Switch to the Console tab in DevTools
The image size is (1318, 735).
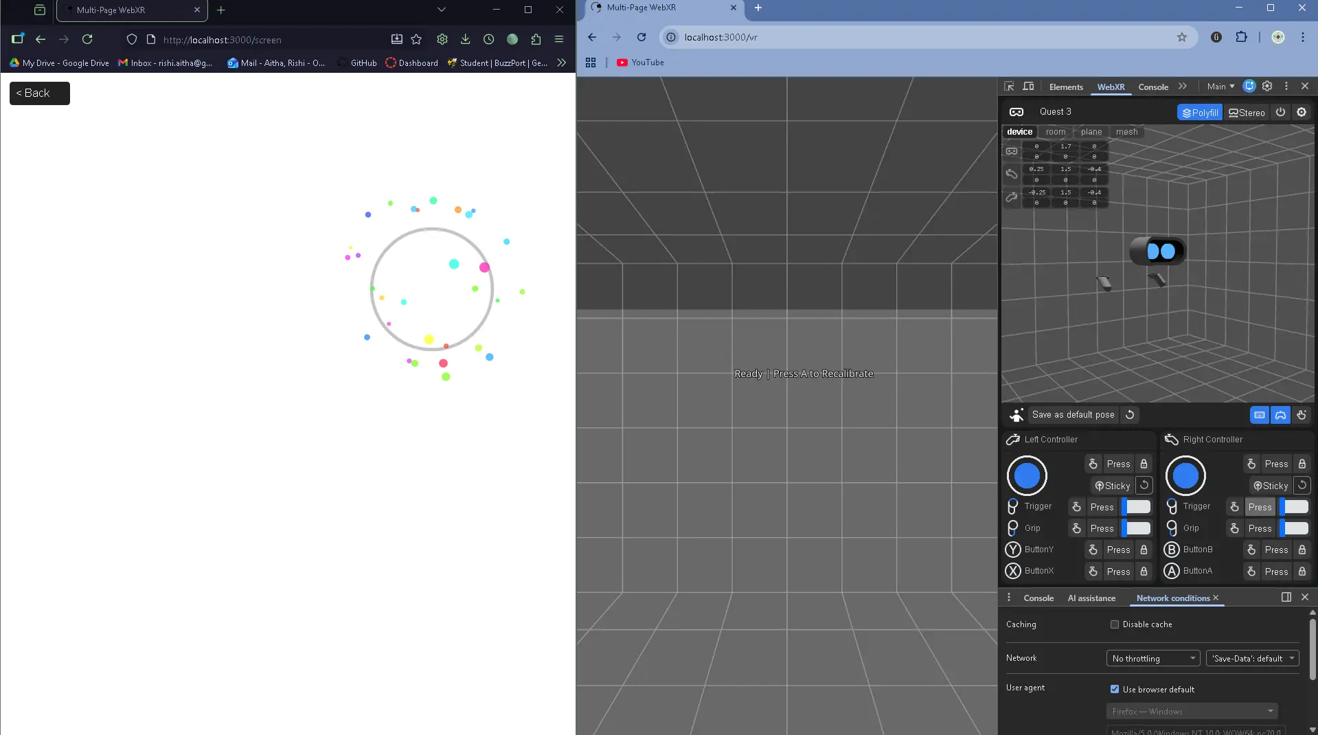pos(1152,87)
